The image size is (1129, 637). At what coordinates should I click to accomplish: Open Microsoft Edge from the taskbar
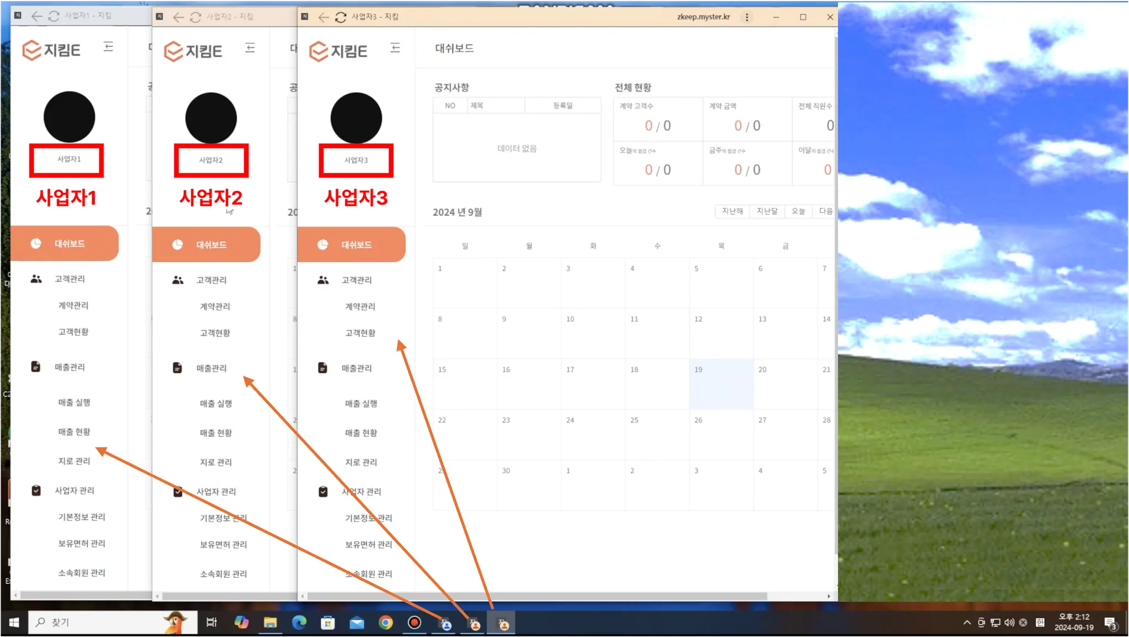(x=299, y=623)
